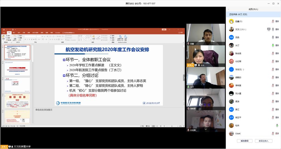Expand video list with bottom down-chevron

(x=205, y=129)
